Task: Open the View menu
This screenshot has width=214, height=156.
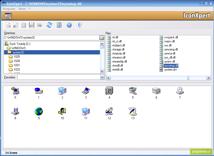Action: (x=22, y=9)
